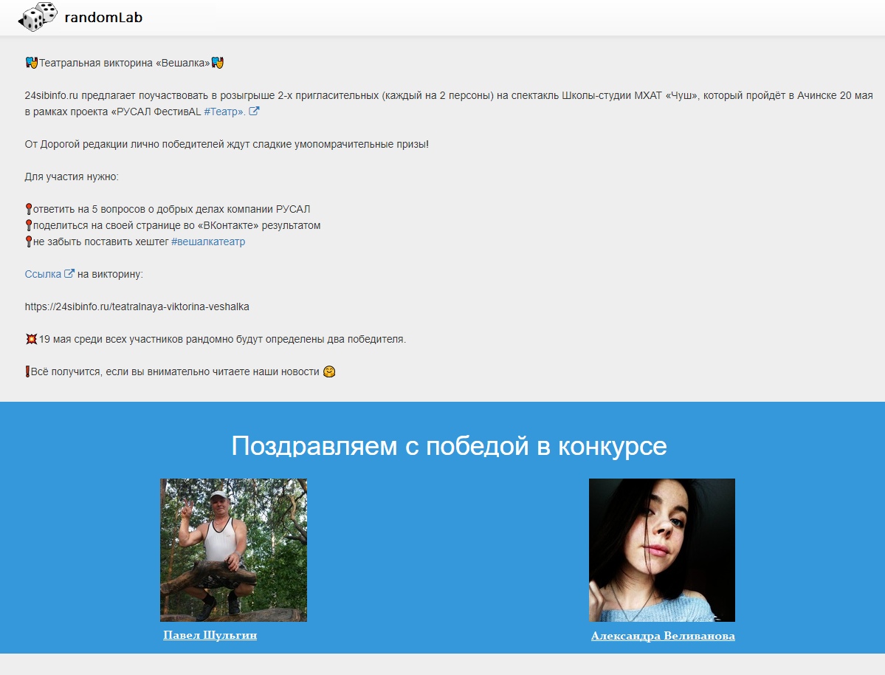Click red exclamation emoji before Всё получится
The image size is (885, 675).
click(27, 371)
